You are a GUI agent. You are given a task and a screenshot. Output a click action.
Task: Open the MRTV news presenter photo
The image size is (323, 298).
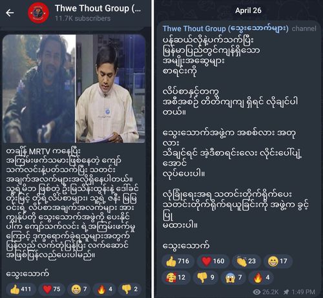(x=110, y=89)
